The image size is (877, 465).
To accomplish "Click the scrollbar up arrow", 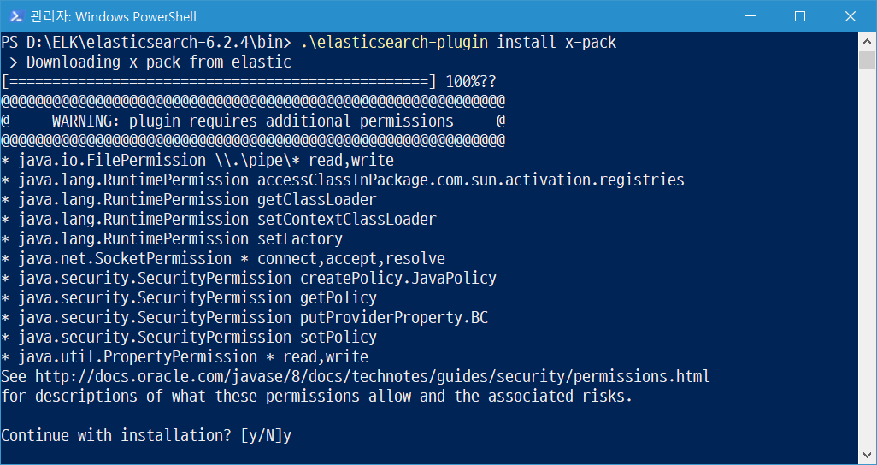I will coord(867,41).
